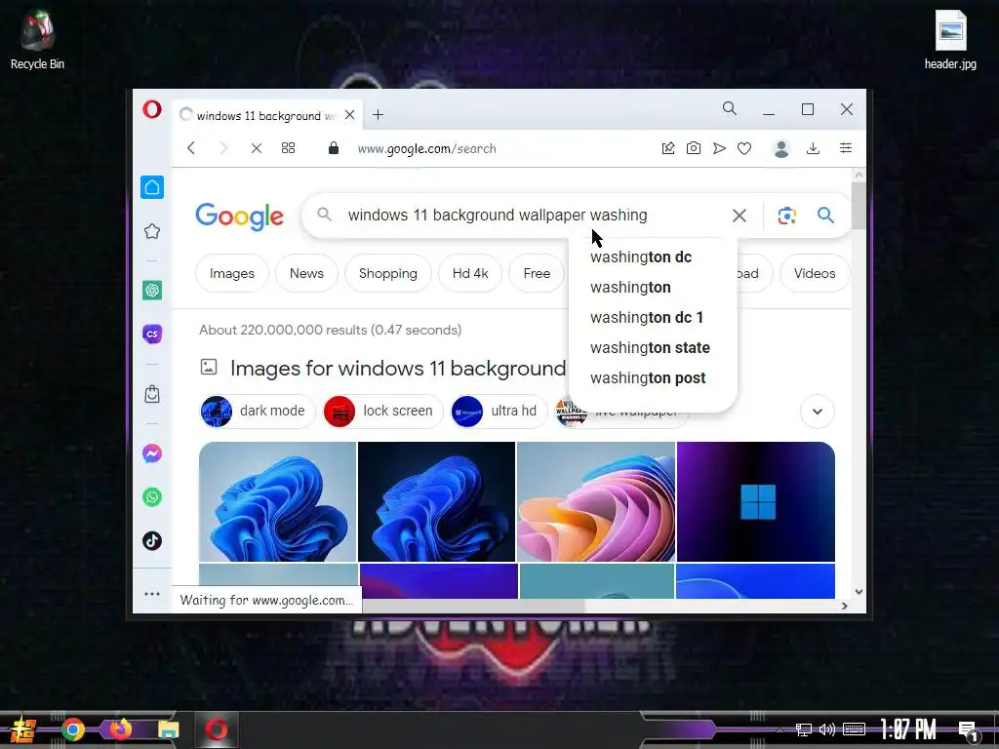
Task: Click the dark mode image chip
Action: tap(258, 411)
